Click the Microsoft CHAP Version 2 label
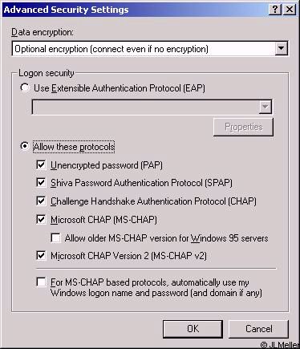The width and height of the screenshot is (300, 349). click(x=128, y=256)
